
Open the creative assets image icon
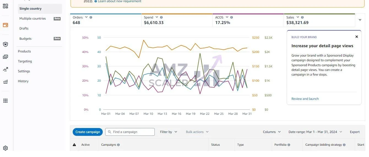(6, 57)
